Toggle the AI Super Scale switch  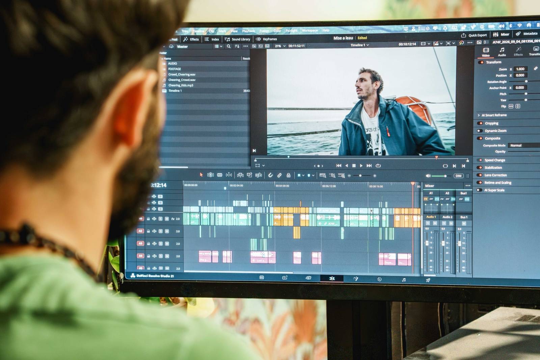[x=479, y=190]
